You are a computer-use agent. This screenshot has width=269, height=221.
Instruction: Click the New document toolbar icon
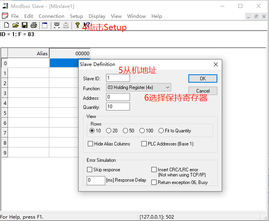tap(6, 25)
